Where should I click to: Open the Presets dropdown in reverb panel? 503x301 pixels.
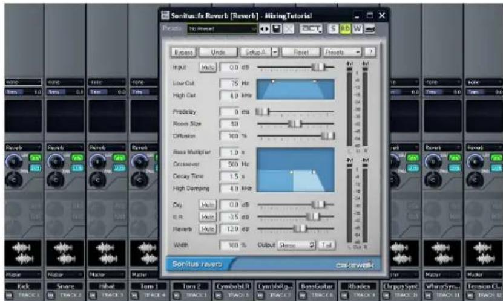click(x=342, y=52)
